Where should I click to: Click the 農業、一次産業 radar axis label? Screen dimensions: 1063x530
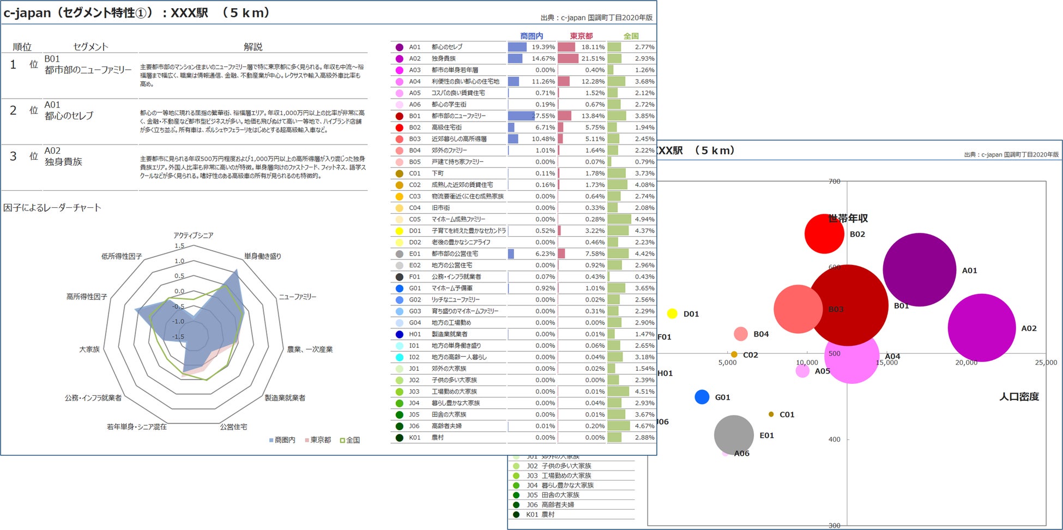pos(310,349)
